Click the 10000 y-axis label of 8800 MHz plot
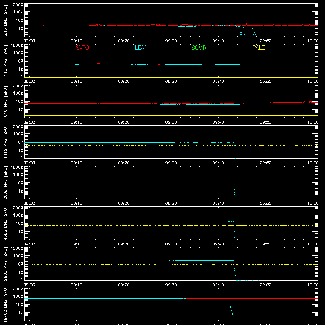The image size is (325, 325). [17, 249]
